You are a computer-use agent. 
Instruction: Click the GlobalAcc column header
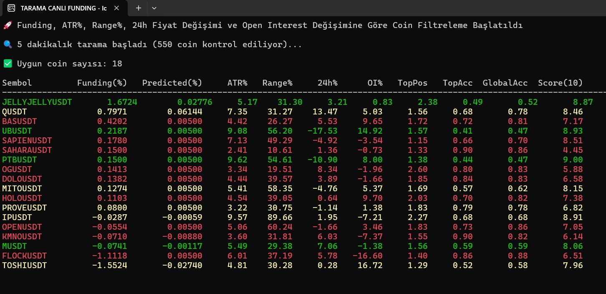pyautogui.click(x=505, y=83)
